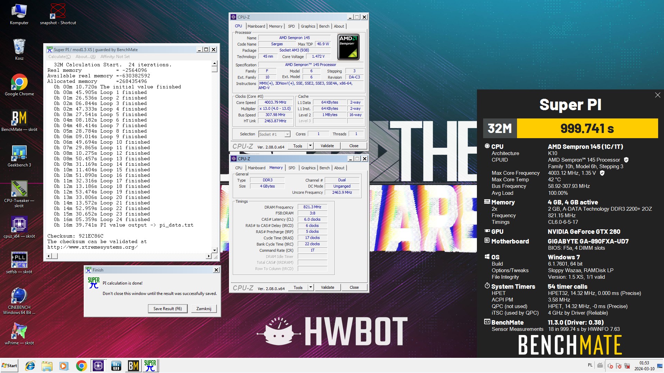The width and height of the screenshot is (664, 373).
Task: Click Validate in the lower CPU-Z window
Action: (x=328, y=287)
